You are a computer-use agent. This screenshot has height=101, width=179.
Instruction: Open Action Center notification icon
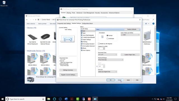click(175, 99)
